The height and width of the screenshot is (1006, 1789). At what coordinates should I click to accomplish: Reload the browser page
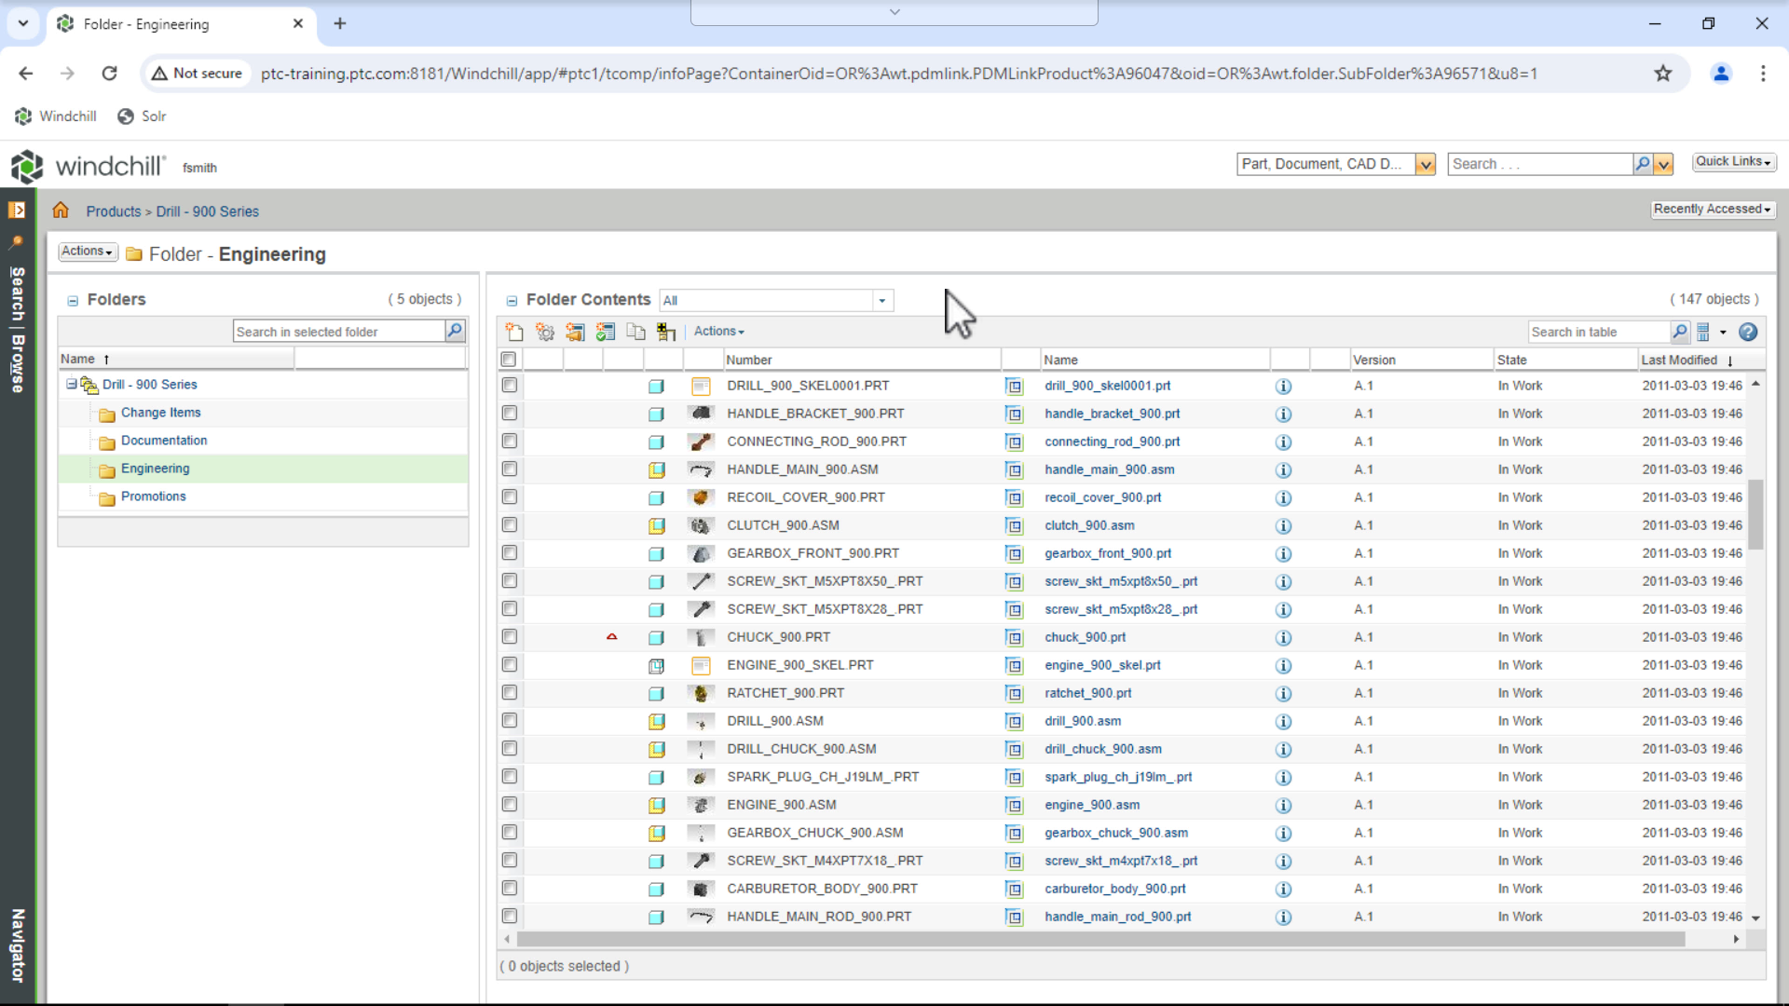coord(109,74)
